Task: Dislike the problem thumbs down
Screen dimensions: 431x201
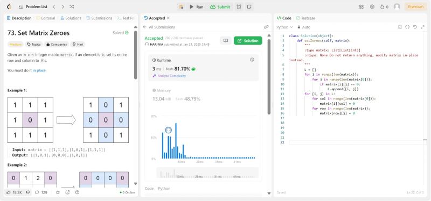Action: (x=28, y=192)
